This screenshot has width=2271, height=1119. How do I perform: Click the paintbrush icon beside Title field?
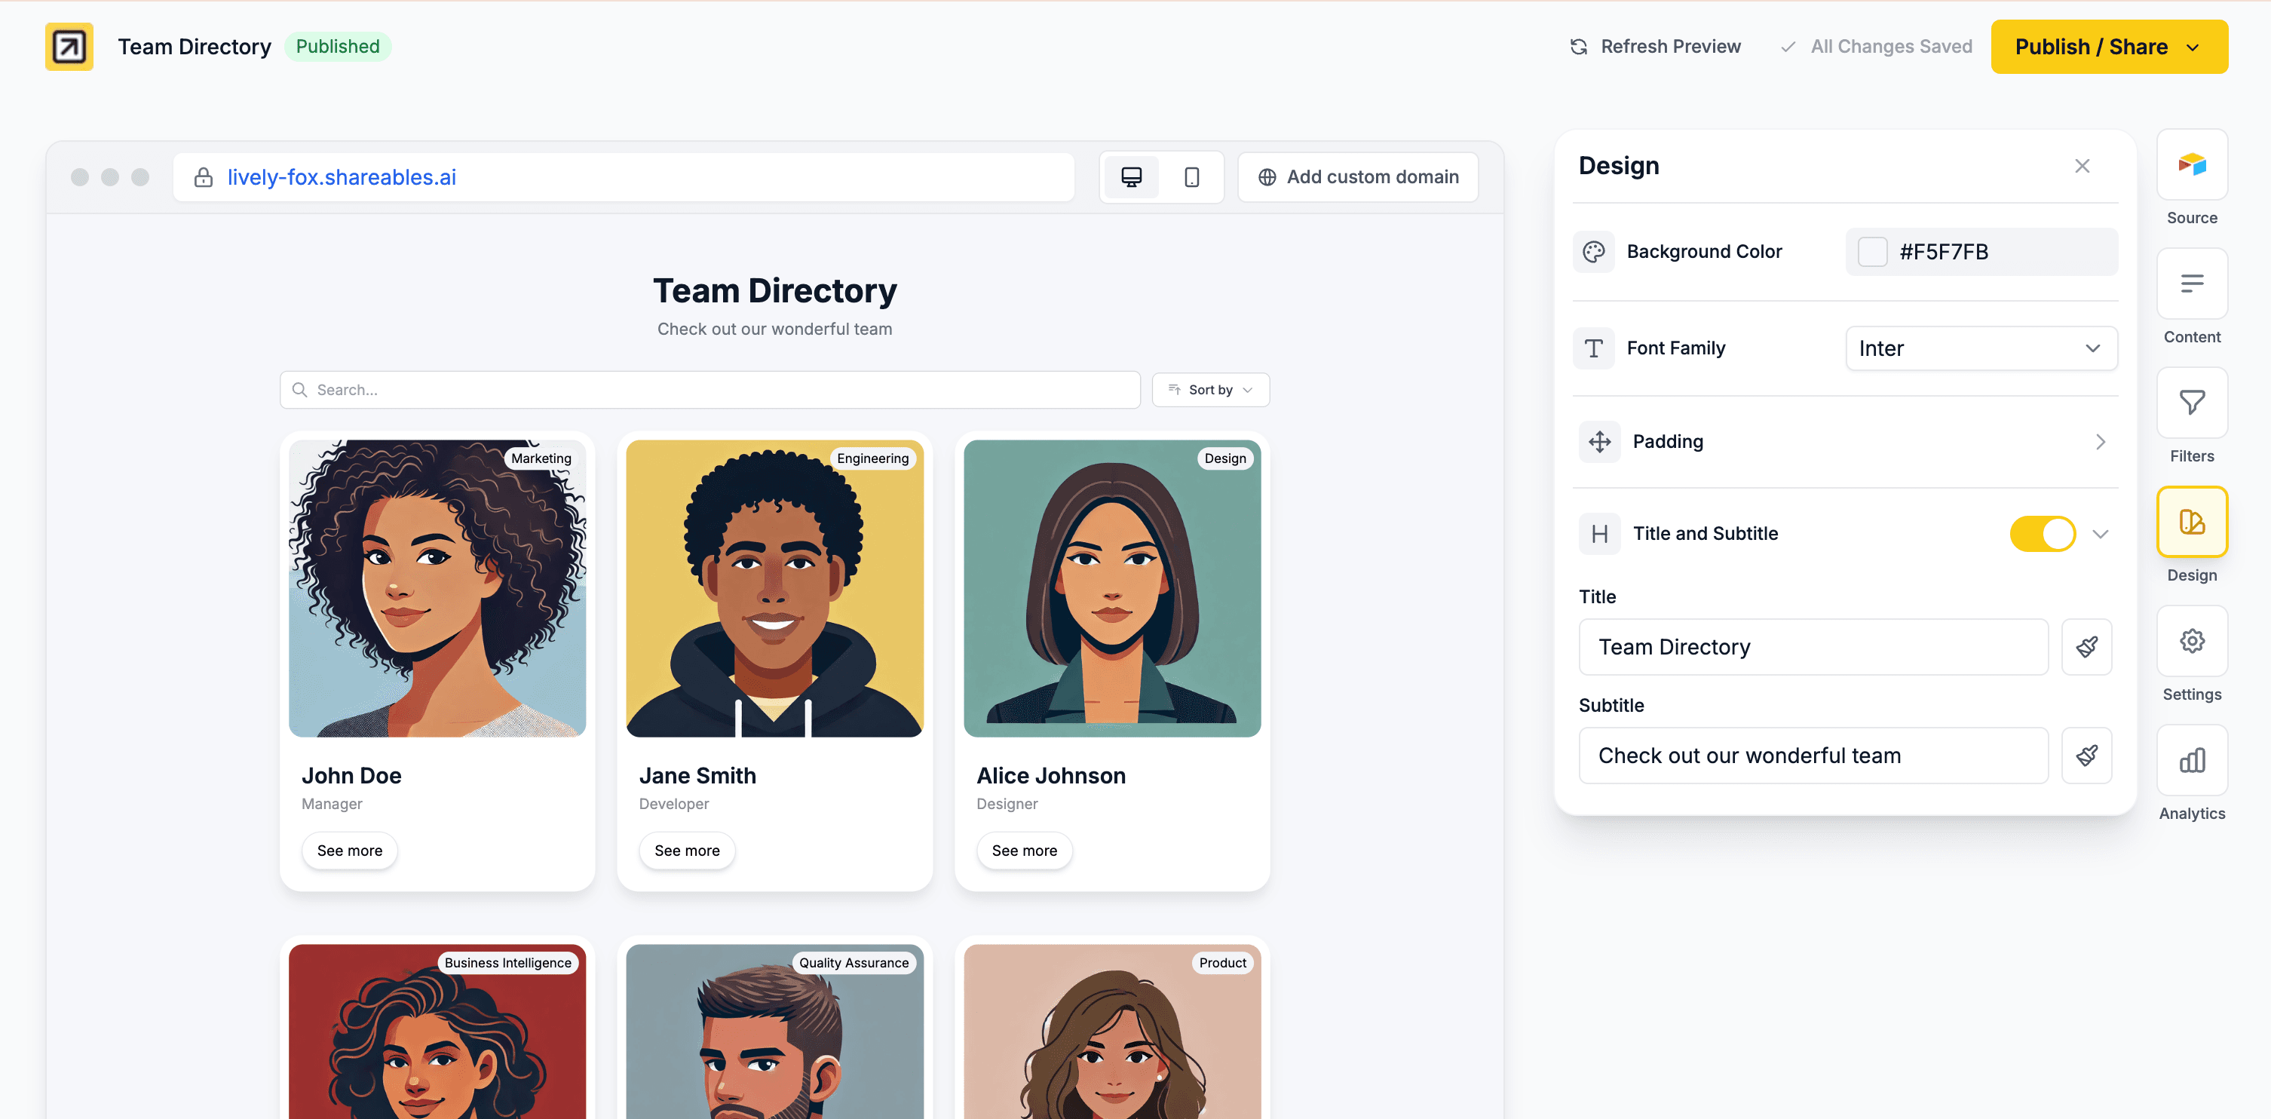click(x=2086, y=647)
